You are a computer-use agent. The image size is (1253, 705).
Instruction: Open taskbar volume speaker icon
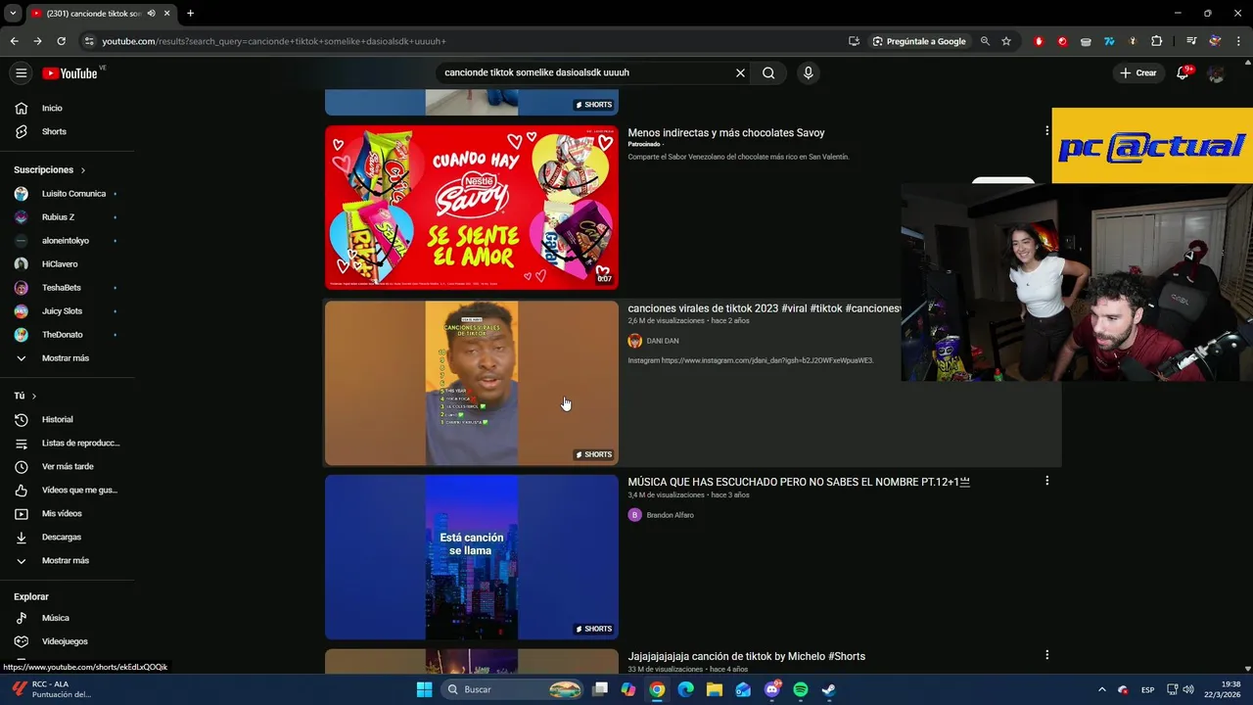click(x=1187, y=689)
